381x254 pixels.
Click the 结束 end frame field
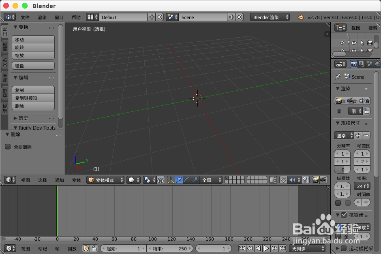click(170, 248)
